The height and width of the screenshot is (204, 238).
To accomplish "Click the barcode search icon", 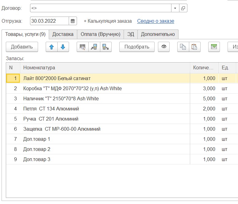I will tap(83, 47).
